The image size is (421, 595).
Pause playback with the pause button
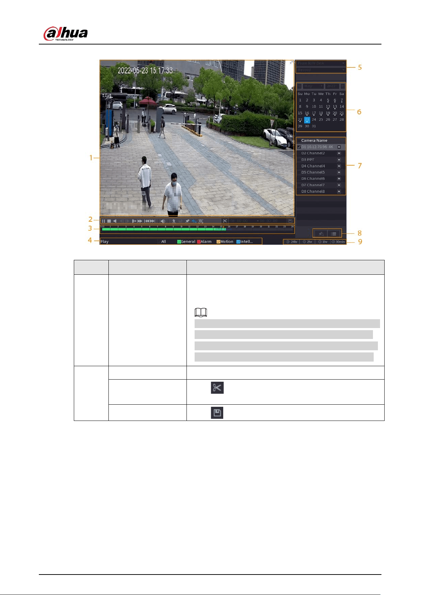point(103,221)
